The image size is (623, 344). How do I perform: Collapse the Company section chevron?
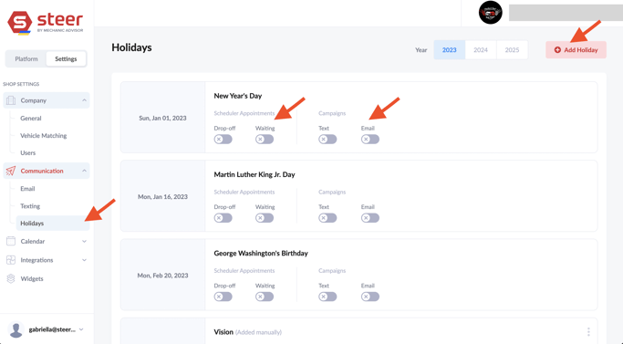click(x=84, y=100)
